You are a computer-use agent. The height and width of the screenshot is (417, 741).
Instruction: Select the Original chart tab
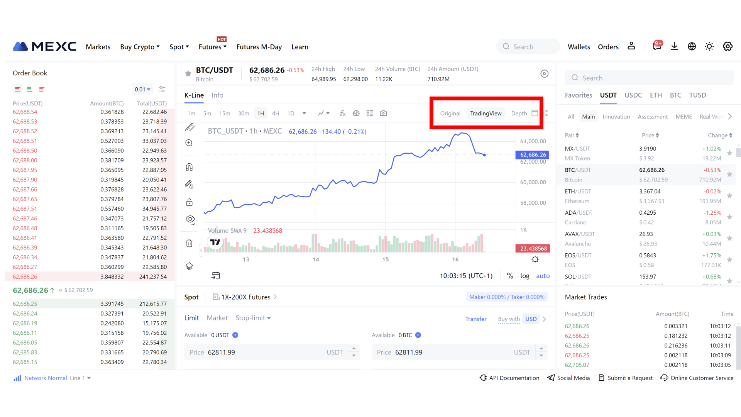[450, 113]
